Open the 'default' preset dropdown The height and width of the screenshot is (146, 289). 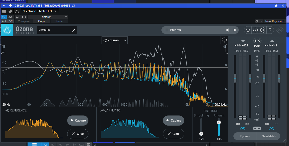click(x=48, y=17)
